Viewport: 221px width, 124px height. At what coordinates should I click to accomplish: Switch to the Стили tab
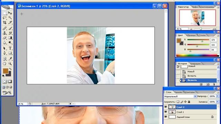[202, 35]
